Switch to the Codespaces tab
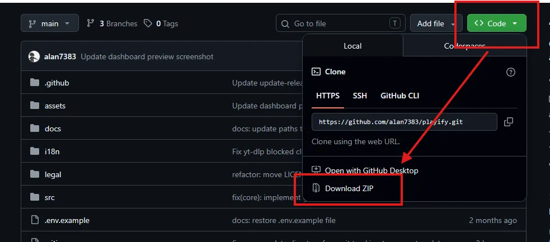 pos(465,46)
